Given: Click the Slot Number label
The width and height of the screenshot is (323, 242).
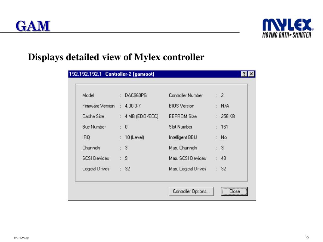Looking at the screenshot, I should 180,127.
